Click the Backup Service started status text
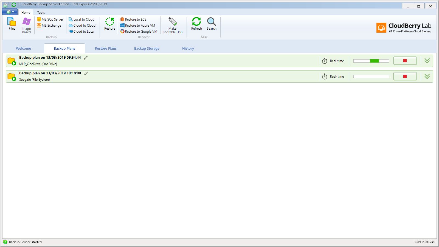 coord(25,242)
